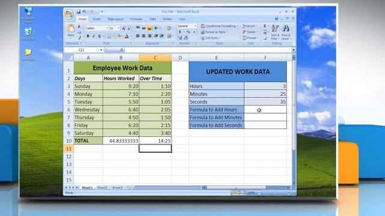Image resolution: width=385 pixels, height=216 pixels.
Task: Click Merge and Center
Action: (170, 36)
